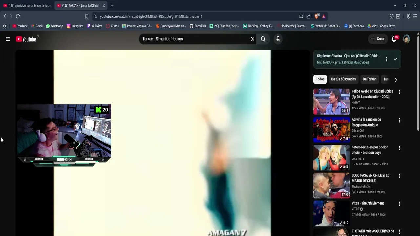
Task: Open the TryHackMe bookmark
Action: point(291,26)
